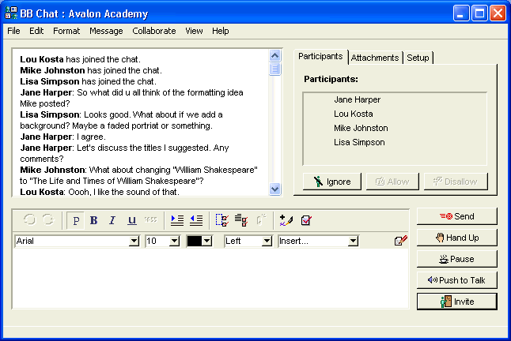The height and width of the screenshot is (341, 511).
Task: Open the Left alignment dropdown
Action: [x=267, y=241]
